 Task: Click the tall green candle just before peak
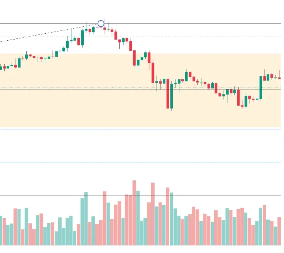pyautogui.click(x=83, y=38)
